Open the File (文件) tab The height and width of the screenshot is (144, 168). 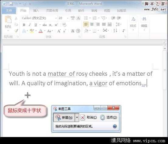tap(9, 11)
